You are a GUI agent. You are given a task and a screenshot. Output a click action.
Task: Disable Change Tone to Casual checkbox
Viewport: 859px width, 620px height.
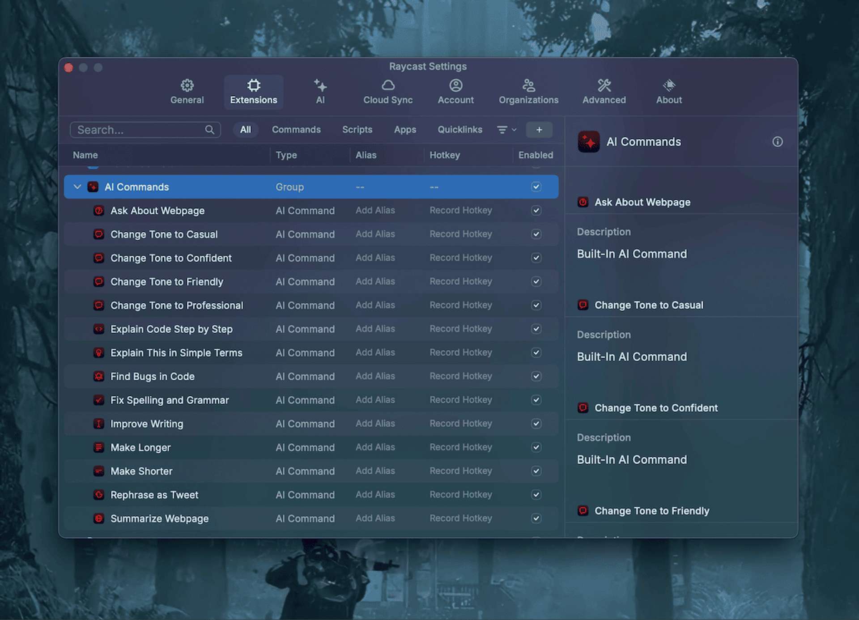click(536, 234)
